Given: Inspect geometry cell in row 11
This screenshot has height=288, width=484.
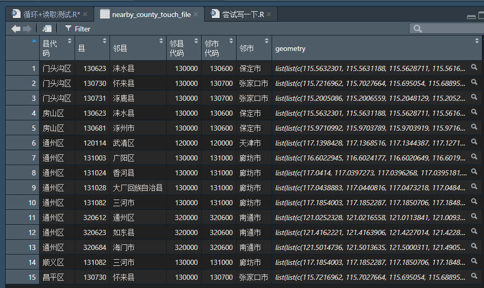Looking at the screenshot, I should click(x=474, y=216).
